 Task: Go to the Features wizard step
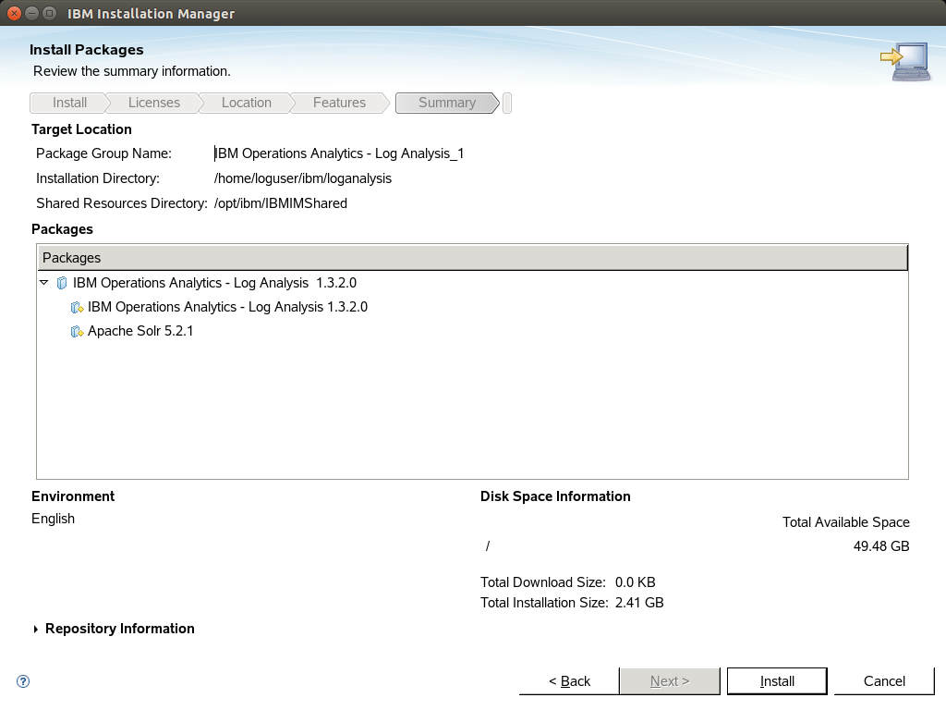[339, 103]
